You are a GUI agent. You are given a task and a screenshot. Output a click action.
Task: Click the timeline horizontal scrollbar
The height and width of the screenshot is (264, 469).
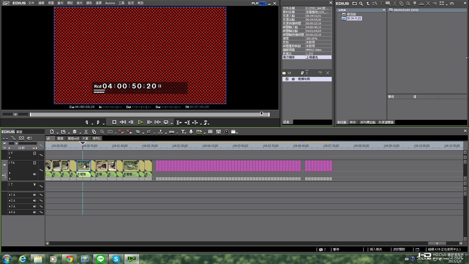[437, 243]
